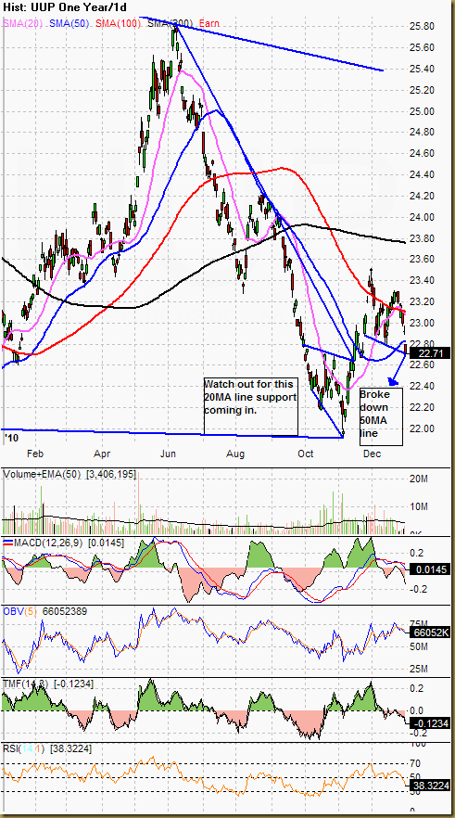Image resolution: width=455 pixels, height=818 pixels.
Task: Click the 22.00 price axis label
Action: [x=424, y=428]
